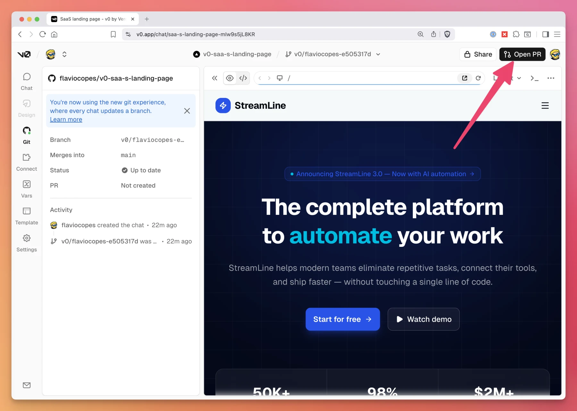Expand the dropdown chevron beside terminal icon

point(519,78)
